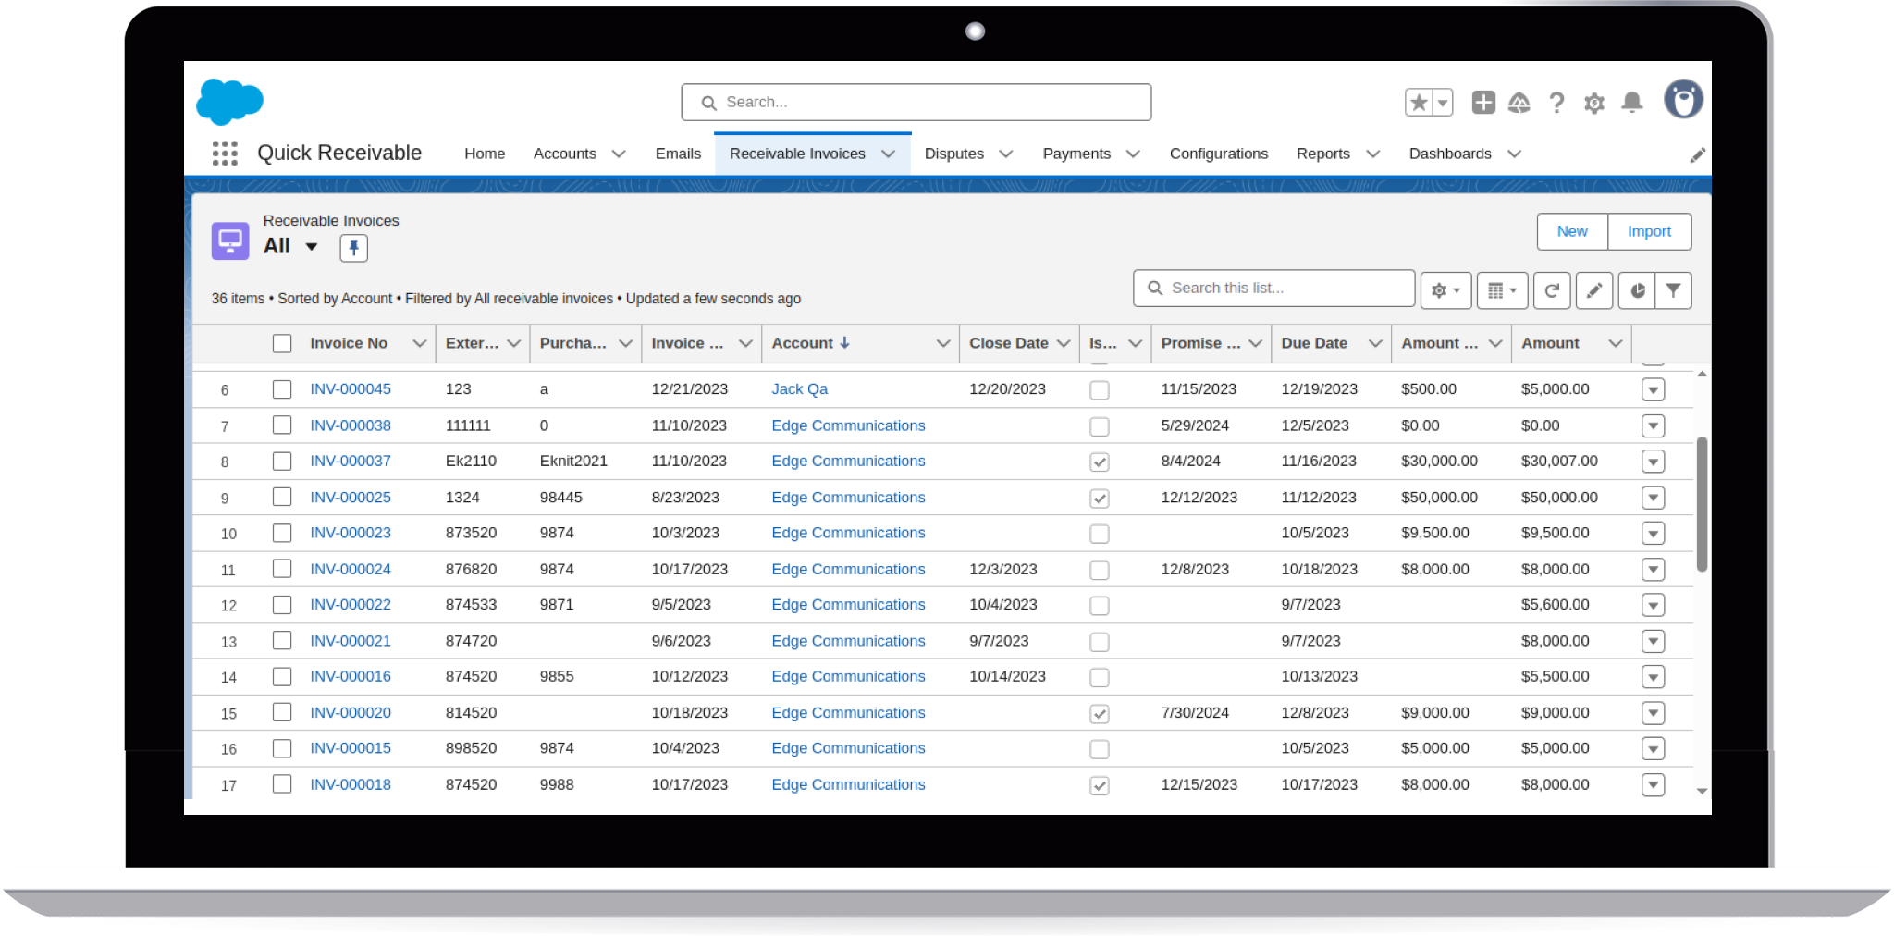Open the Trailhead help question mark icon
The width and height of the screenshot is (1894, 936).
tap(1557, 103)
